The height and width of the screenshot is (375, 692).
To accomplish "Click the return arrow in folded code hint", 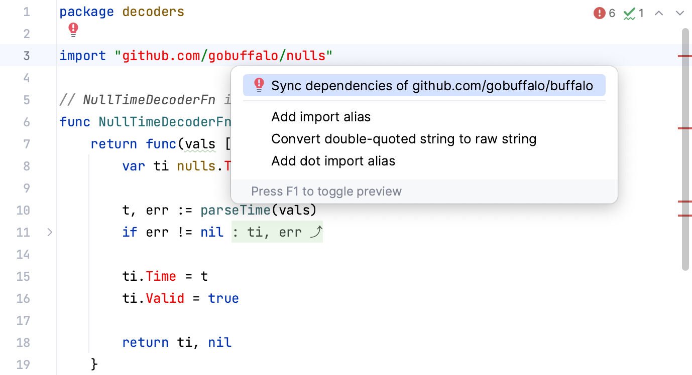I will coord(316,232).
